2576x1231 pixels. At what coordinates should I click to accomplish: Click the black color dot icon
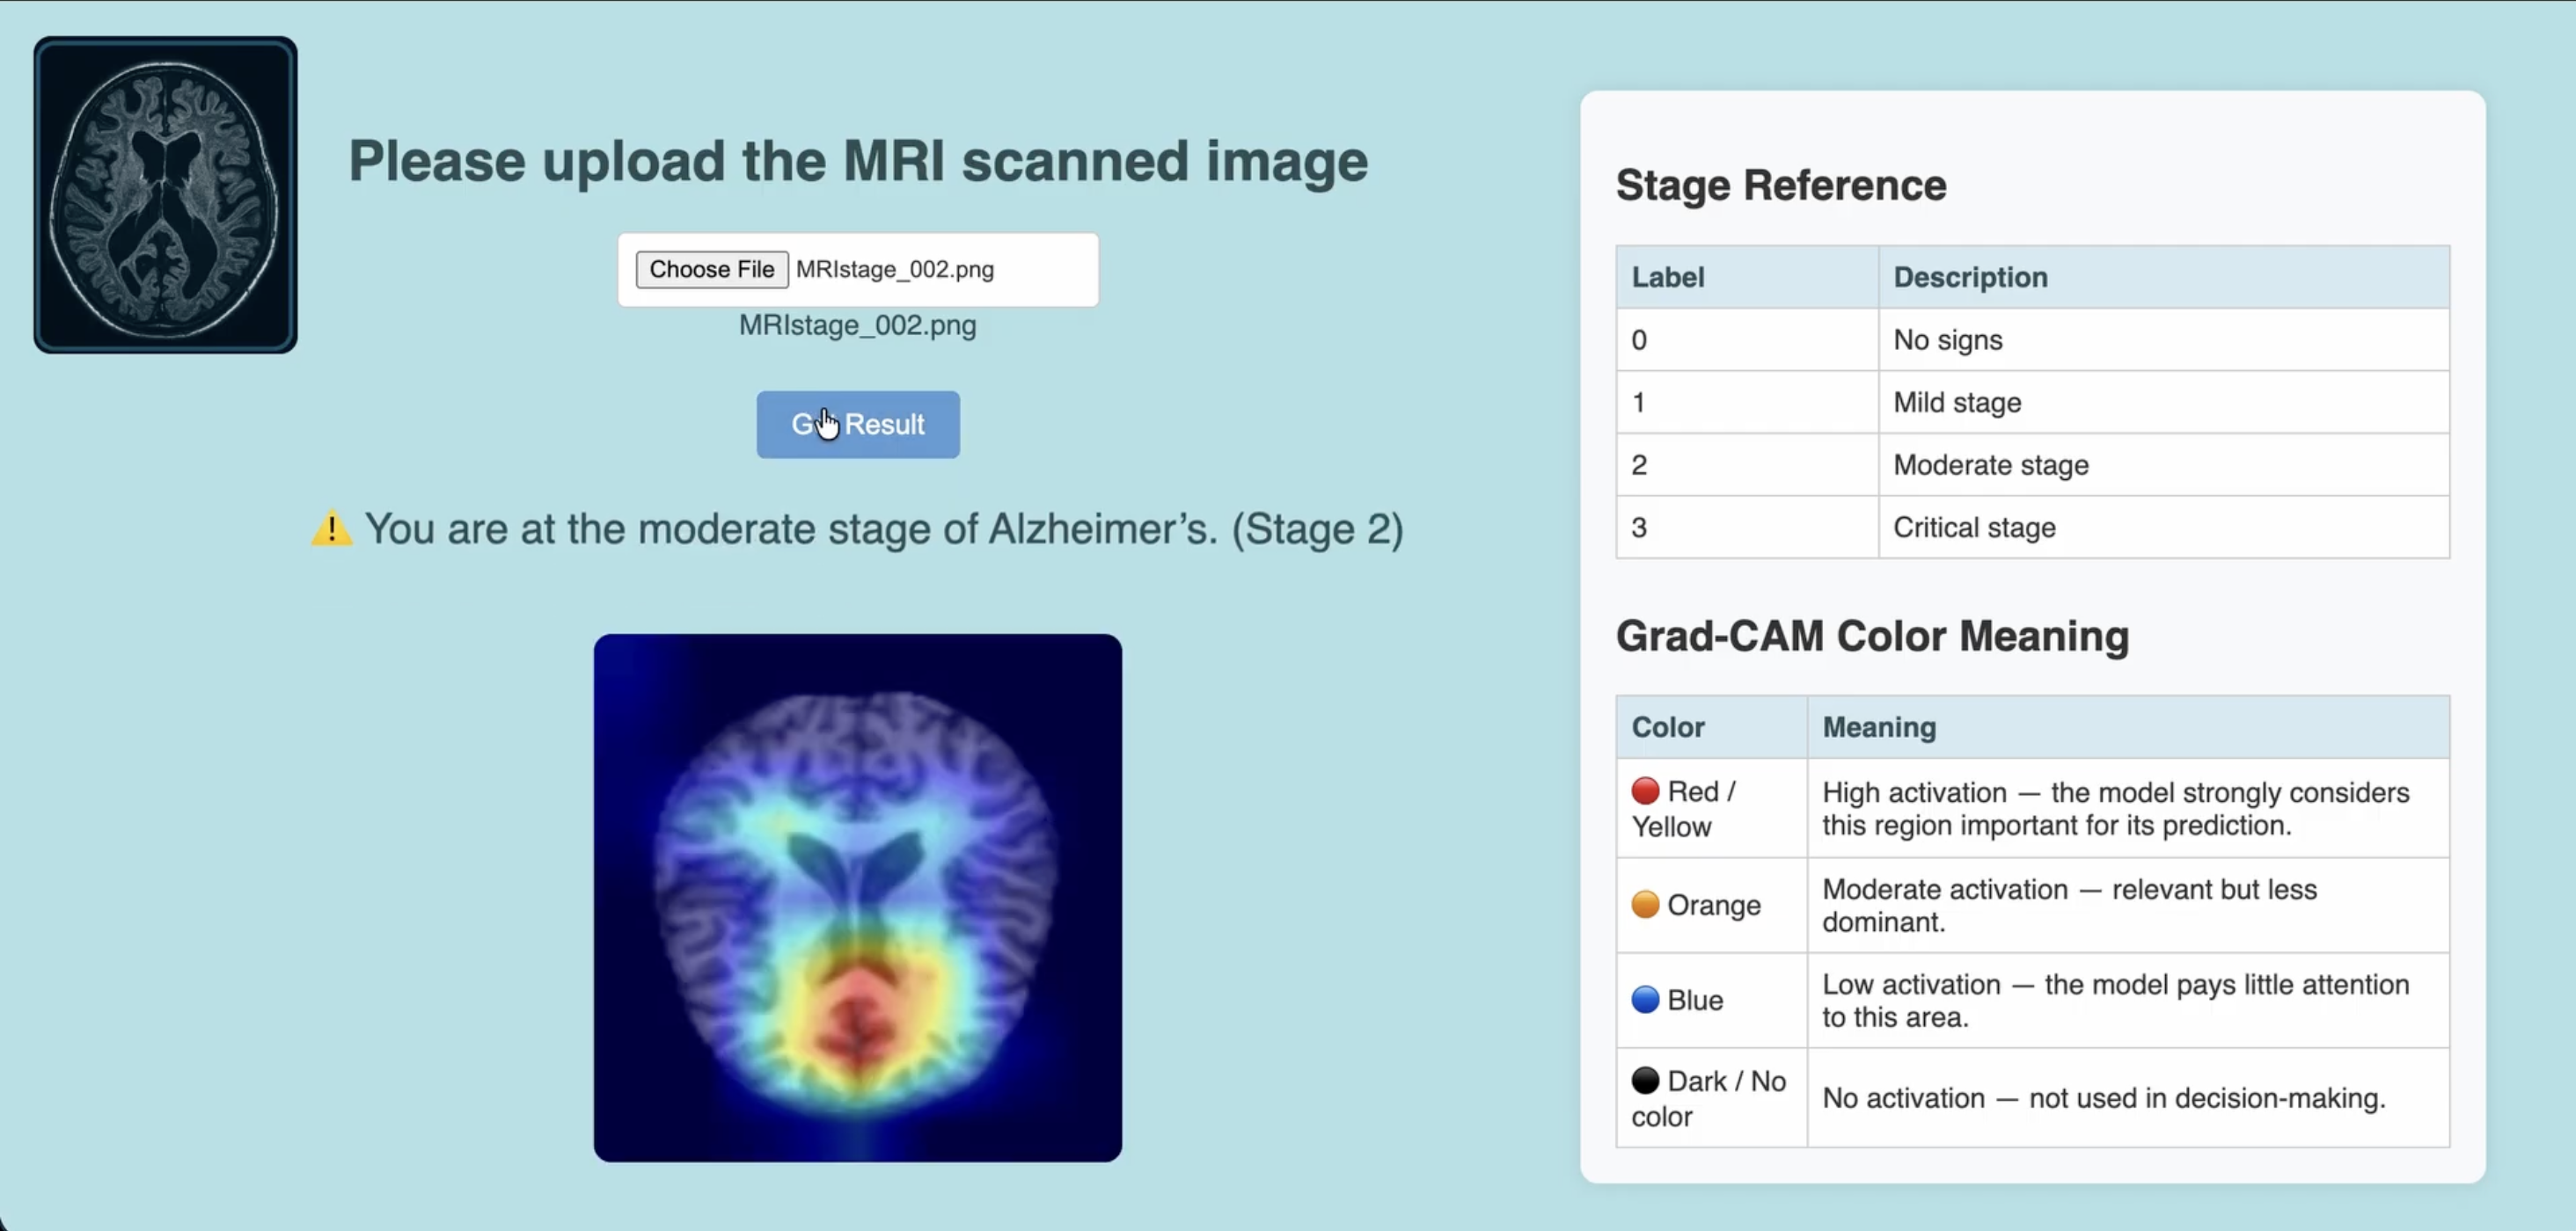[x=1645, y=1080]
